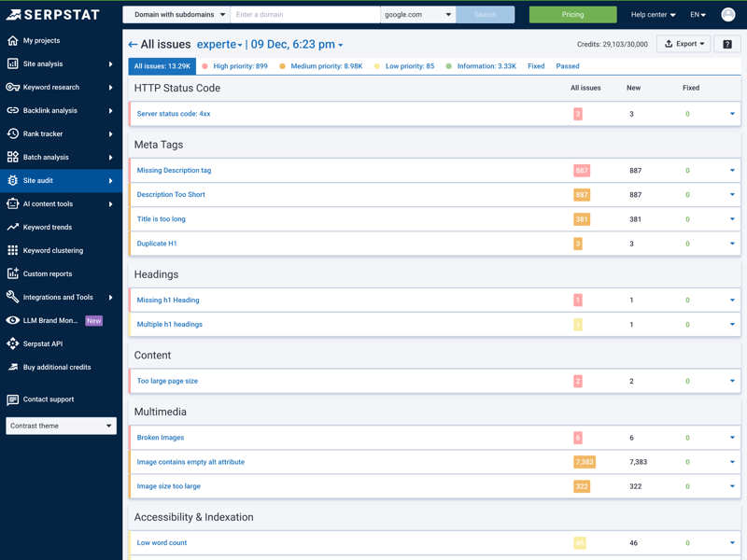Filter issues by Low priority
The image size is (747, 560).
[x=408, y=66]
